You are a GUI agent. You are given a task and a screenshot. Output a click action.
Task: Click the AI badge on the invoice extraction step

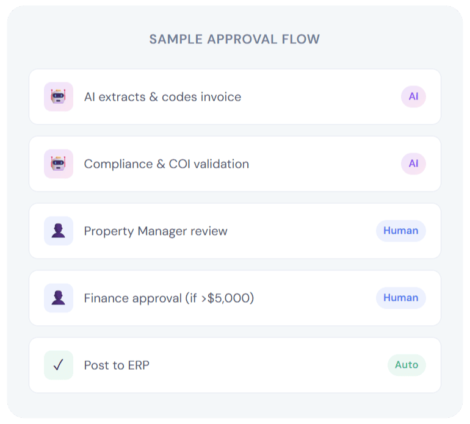coord(413,96)
